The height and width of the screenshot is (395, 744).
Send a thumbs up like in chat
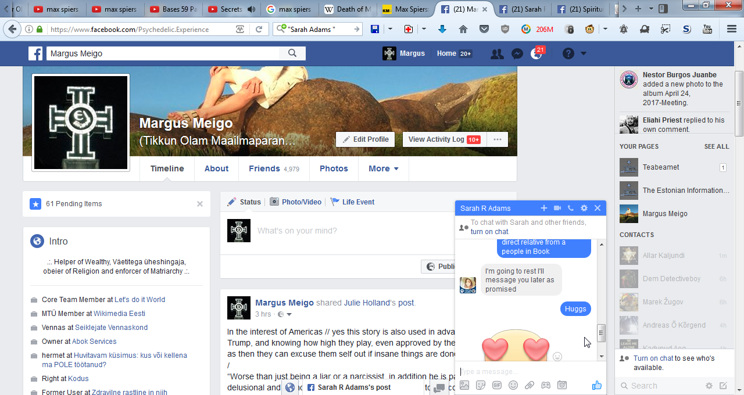(596, 385)
